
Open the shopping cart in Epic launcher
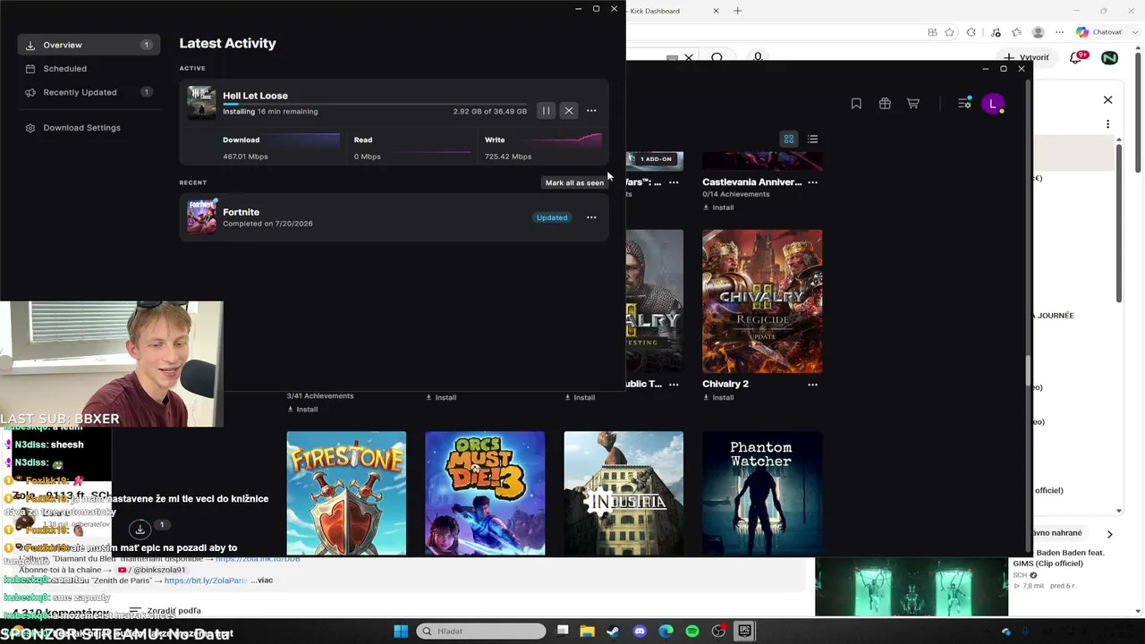point(913,104)
